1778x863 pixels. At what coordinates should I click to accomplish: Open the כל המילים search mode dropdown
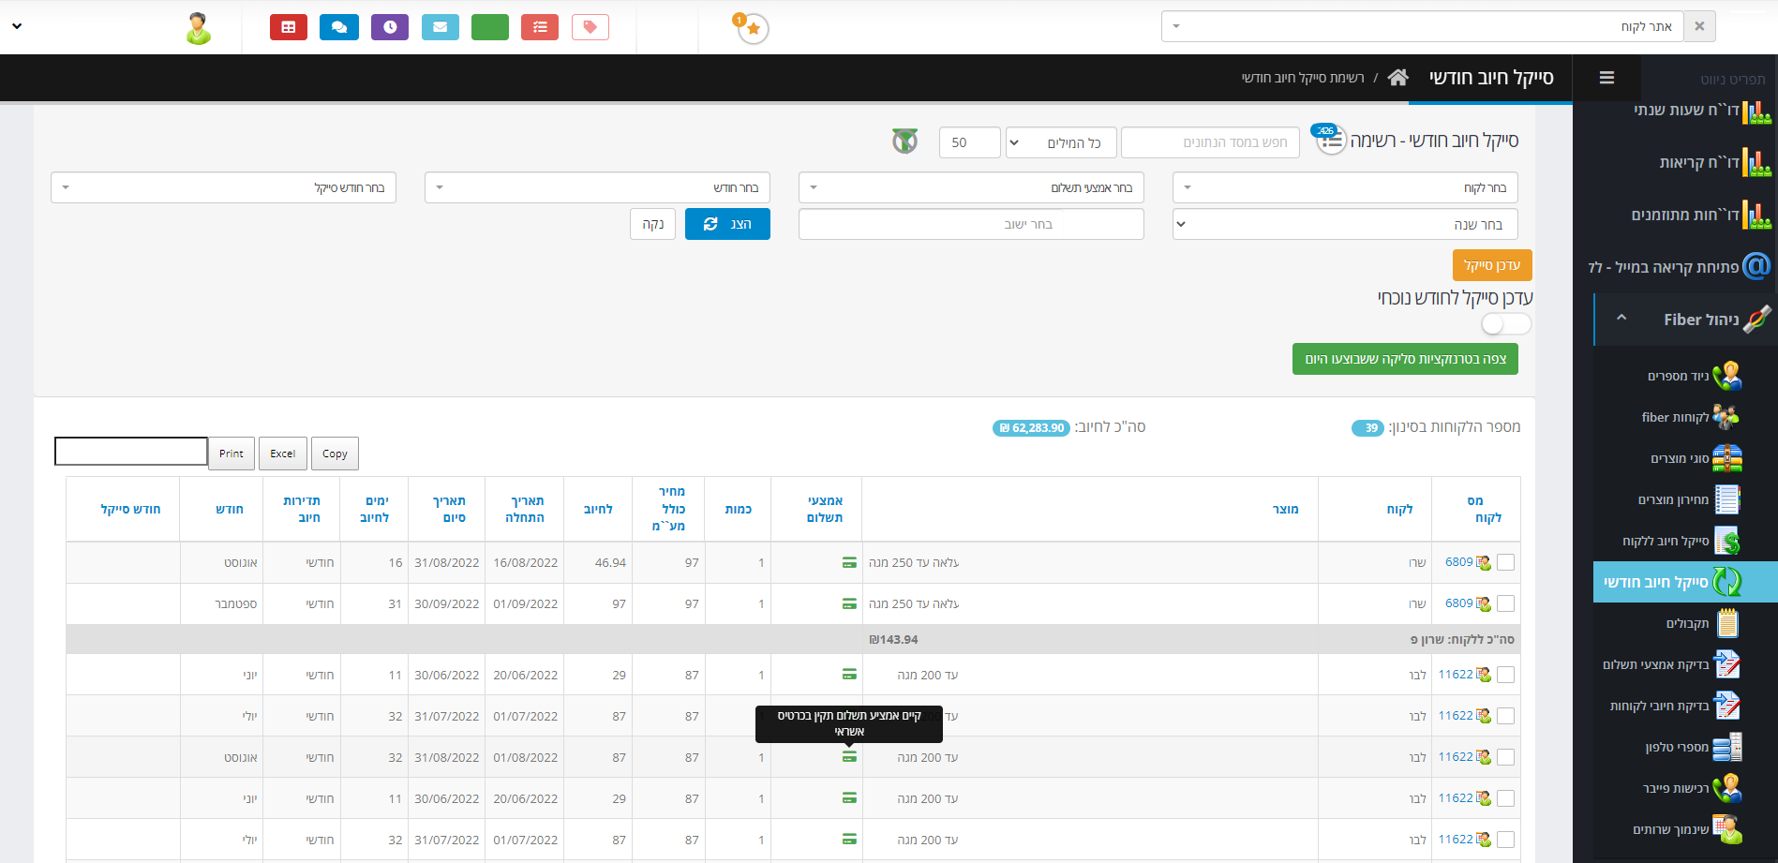pos(1061,142)
